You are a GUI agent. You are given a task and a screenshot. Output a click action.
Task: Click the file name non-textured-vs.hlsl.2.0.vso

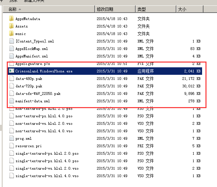click(x=44, y=124)
